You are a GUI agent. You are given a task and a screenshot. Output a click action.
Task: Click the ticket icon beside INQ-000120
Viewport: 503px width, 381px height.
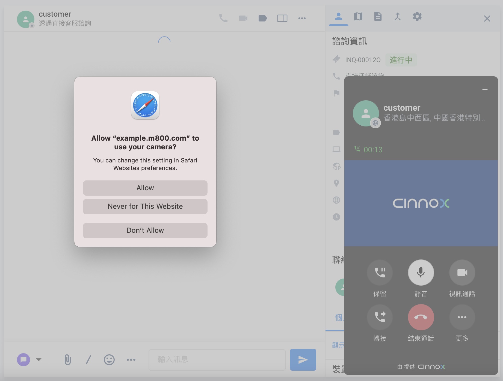[x=336, y=59]
